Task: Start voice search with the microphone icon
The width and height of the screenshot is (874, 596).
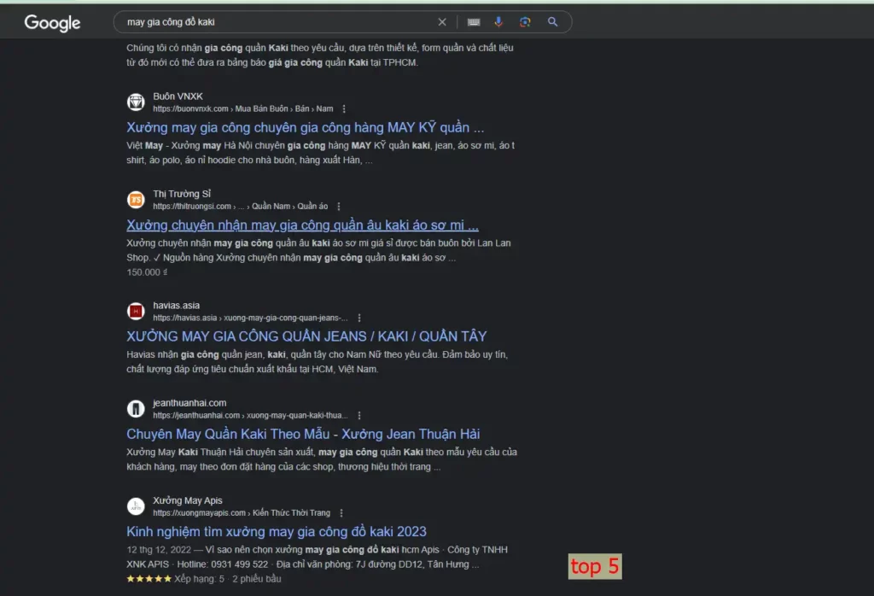Action: click(x=498, y=21)
